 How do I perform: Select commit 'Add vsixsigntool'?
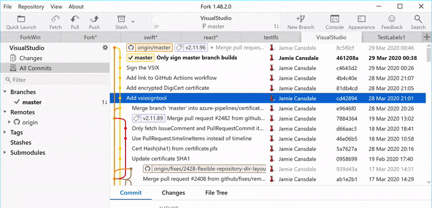146,98
